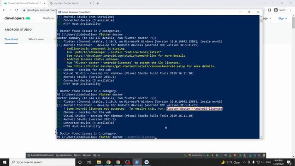Click the green Run play button

(208, 155)
